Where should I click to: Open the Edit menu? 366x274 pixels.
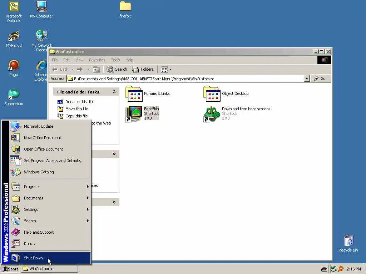coord(66,60)
